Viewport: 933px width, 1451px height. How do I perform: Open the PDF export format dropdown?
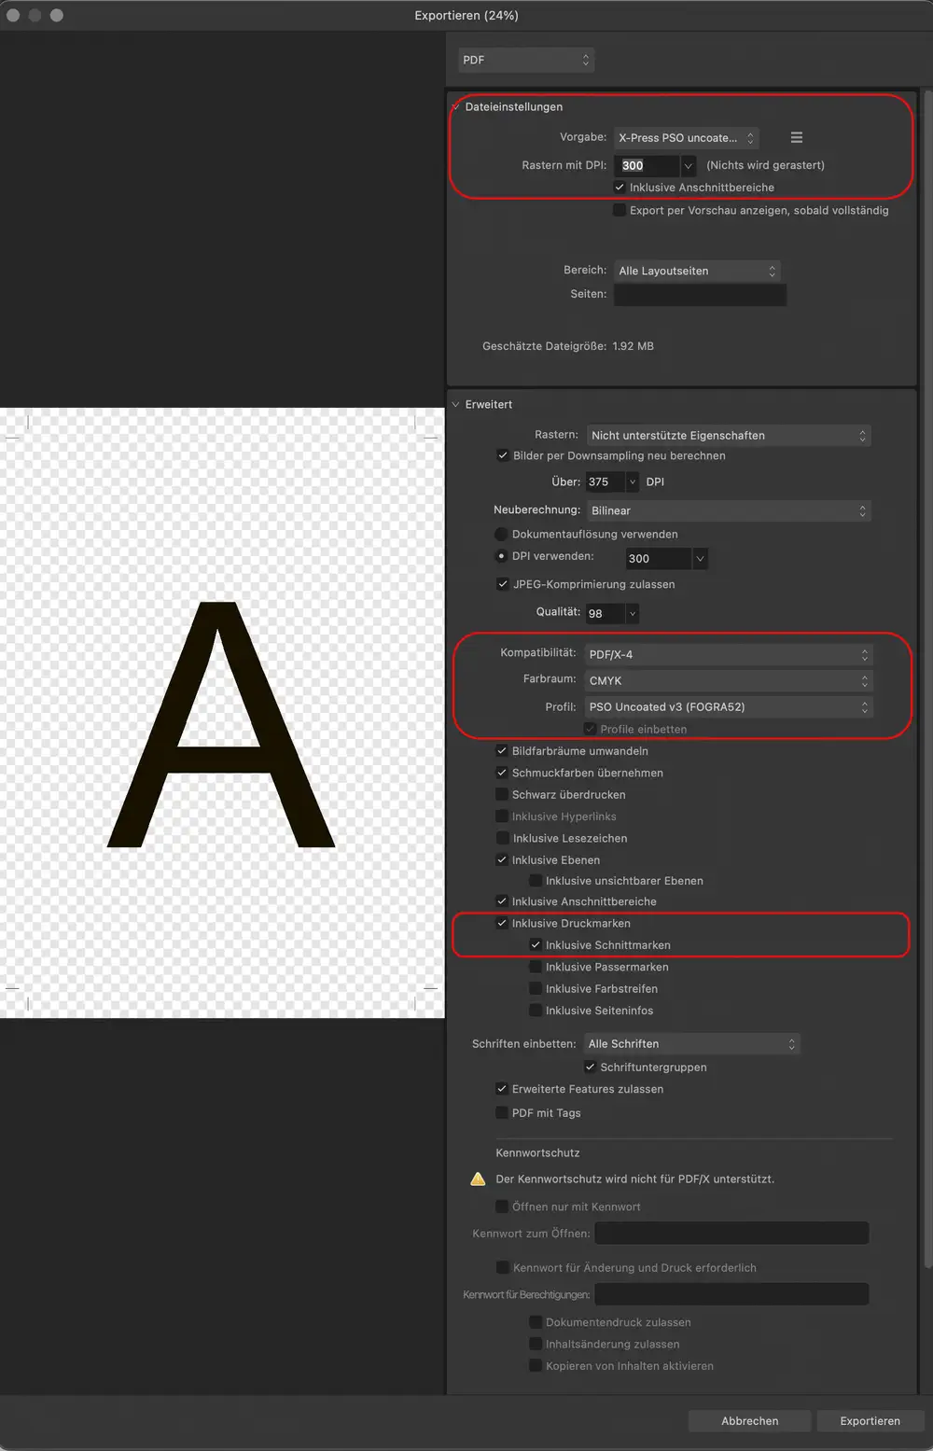tap(526, 60)
